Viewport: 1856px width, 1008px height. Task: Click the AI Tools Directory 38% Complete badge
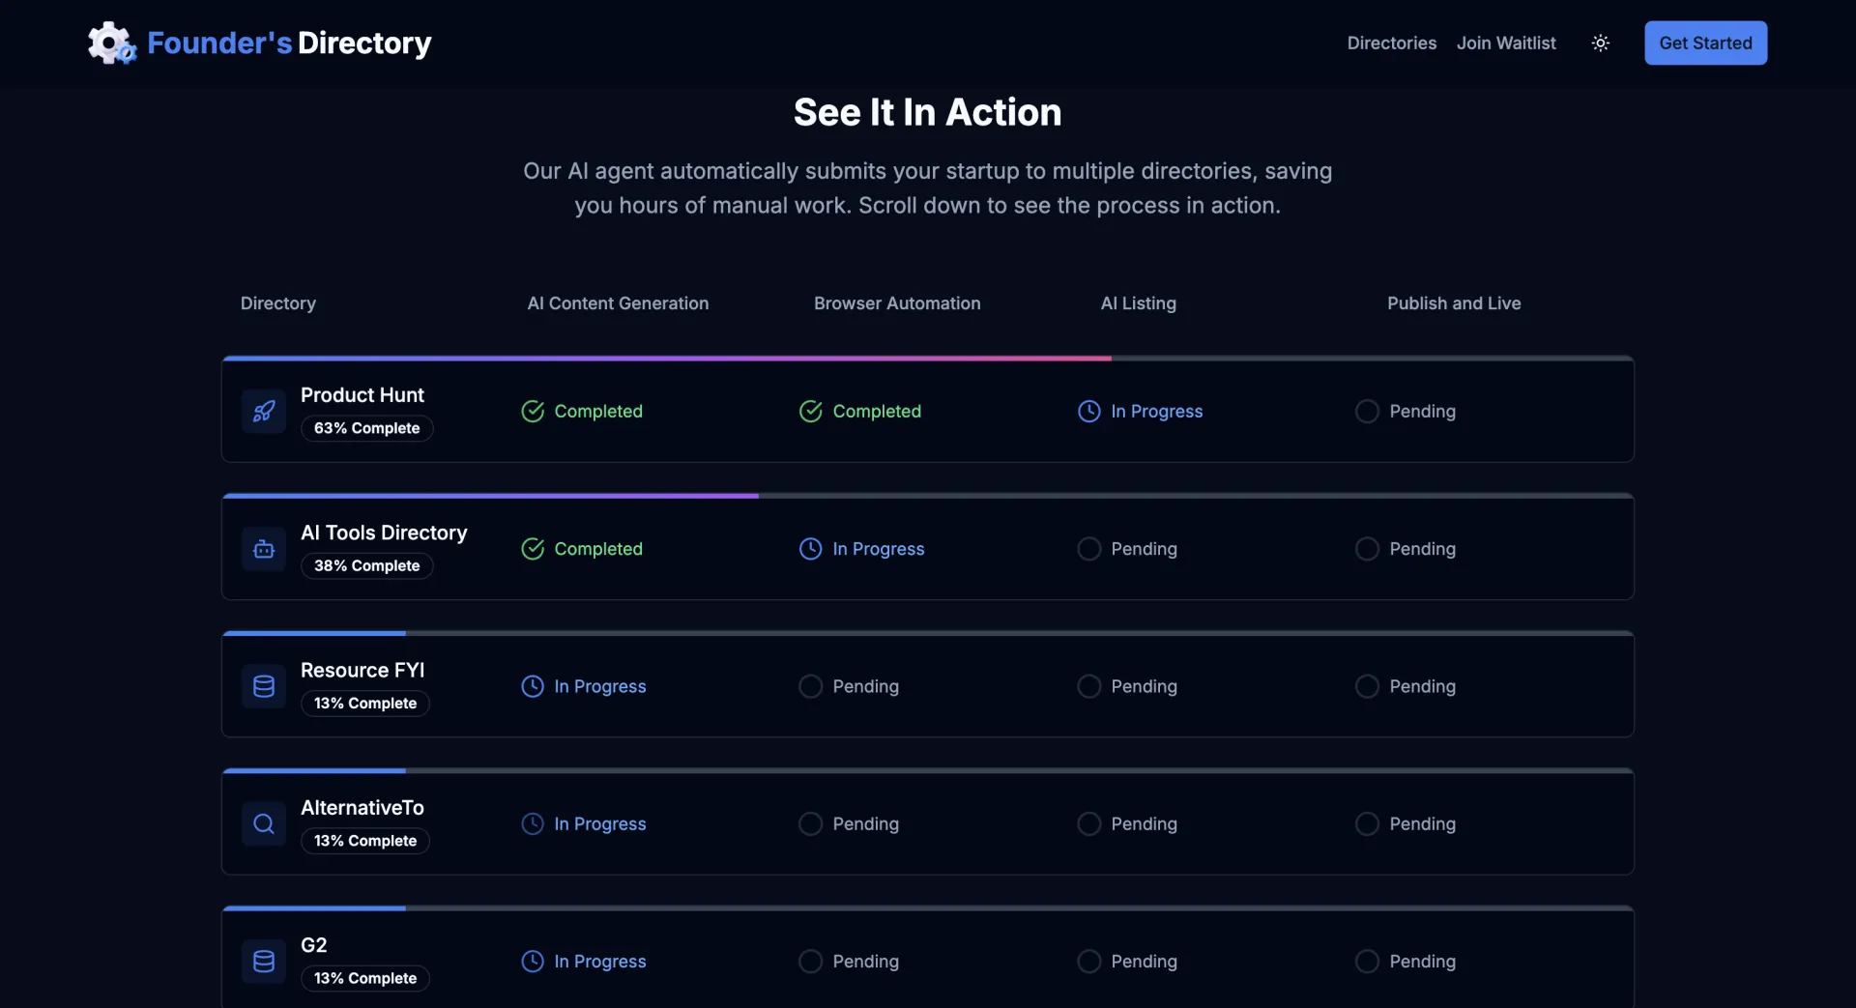coord(366,565)
